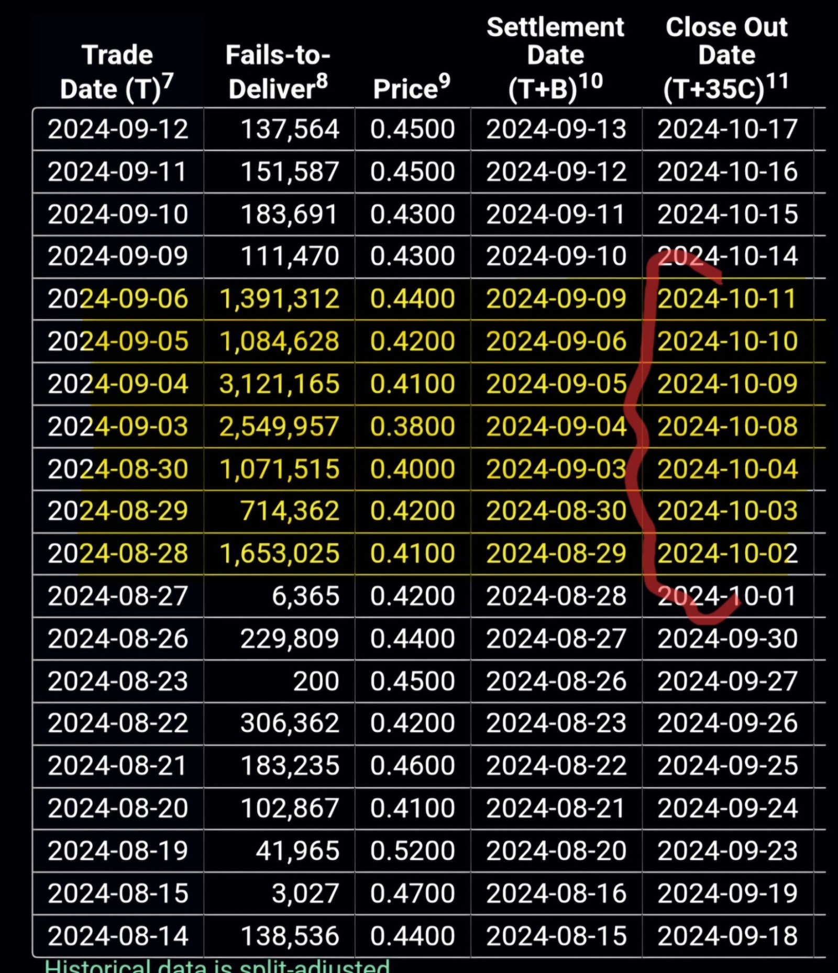Click fails-to-deliver value 111,470
This screenshot has width=838, height=973.
(x=290, y=256)
